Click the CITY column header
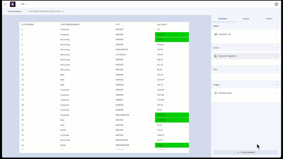Image resolution: width=283 pixels, height=159 pixels. pos(118,25)
